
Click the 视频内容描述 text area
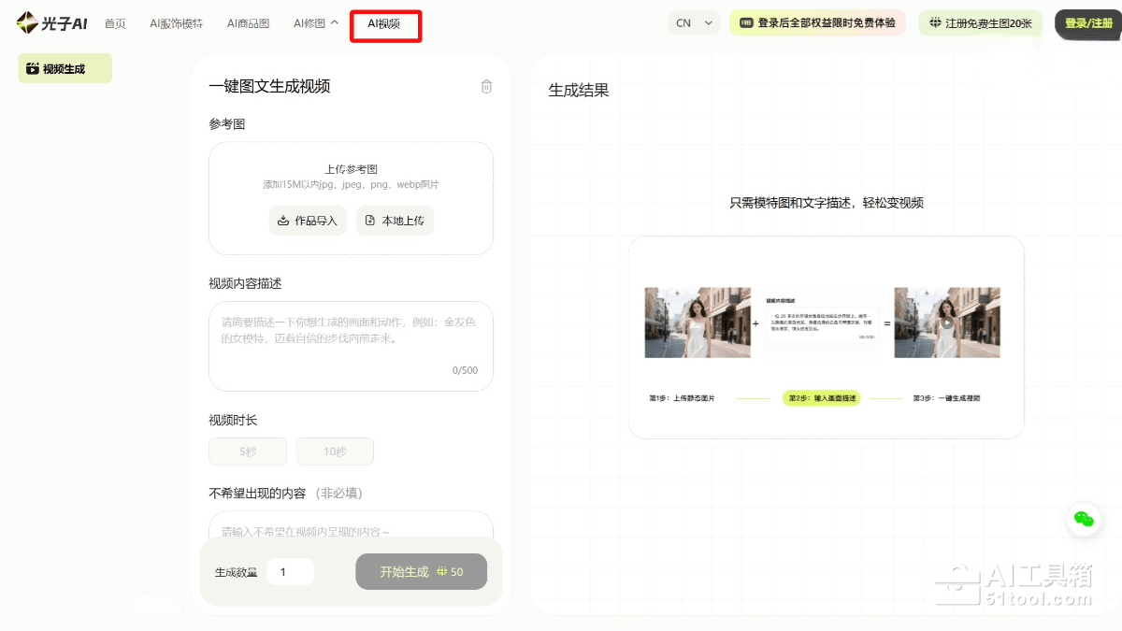[x=351, y=346]
